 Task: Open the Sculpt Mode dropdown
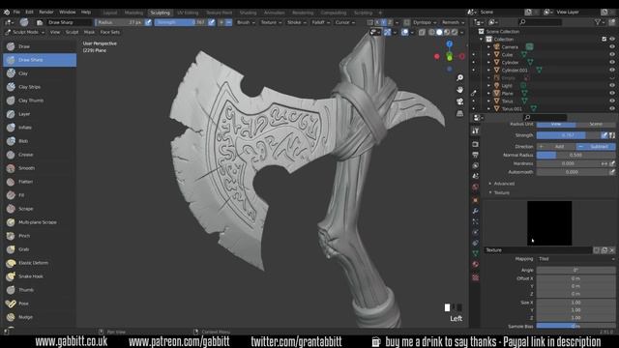click(24, 32)
